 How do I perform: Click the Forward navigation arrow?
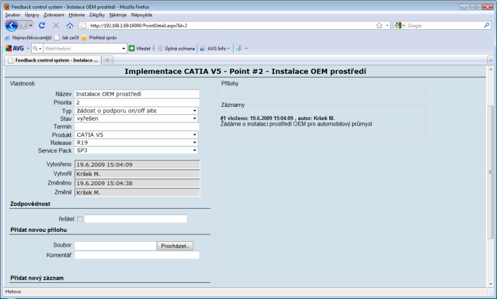[23, 25]
